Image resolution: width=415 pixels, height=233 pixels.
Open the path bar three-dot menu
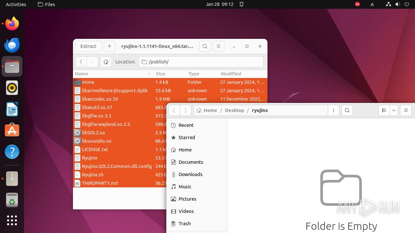334,110
